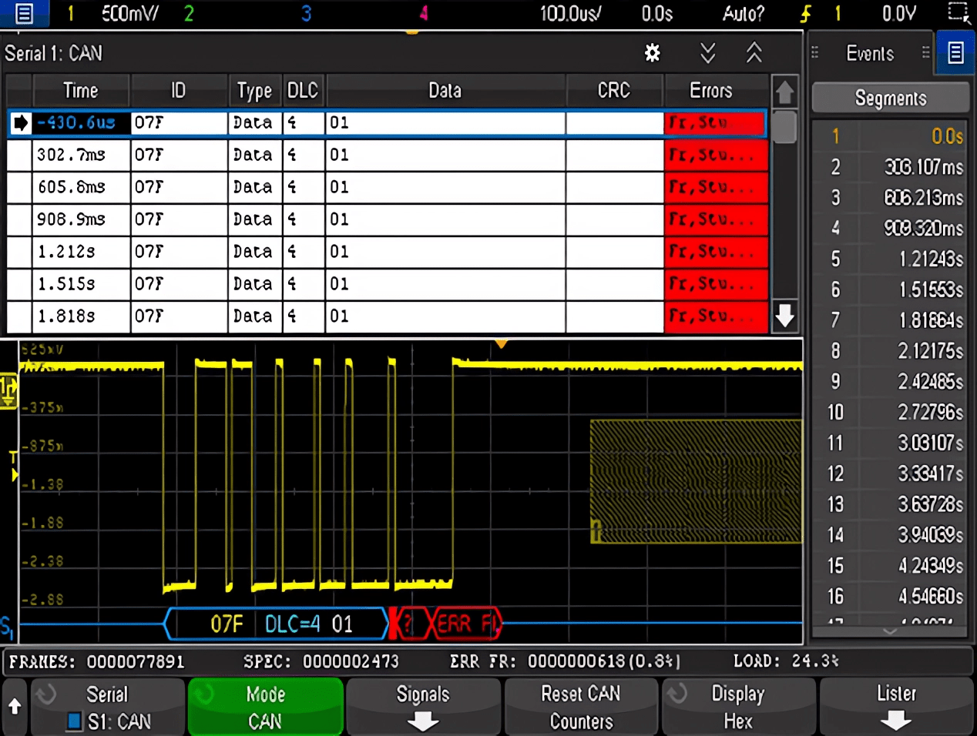The height and width of the screenshot is (736, 977).
Task: Open the Mode CAN softkey
Action: 266,707
